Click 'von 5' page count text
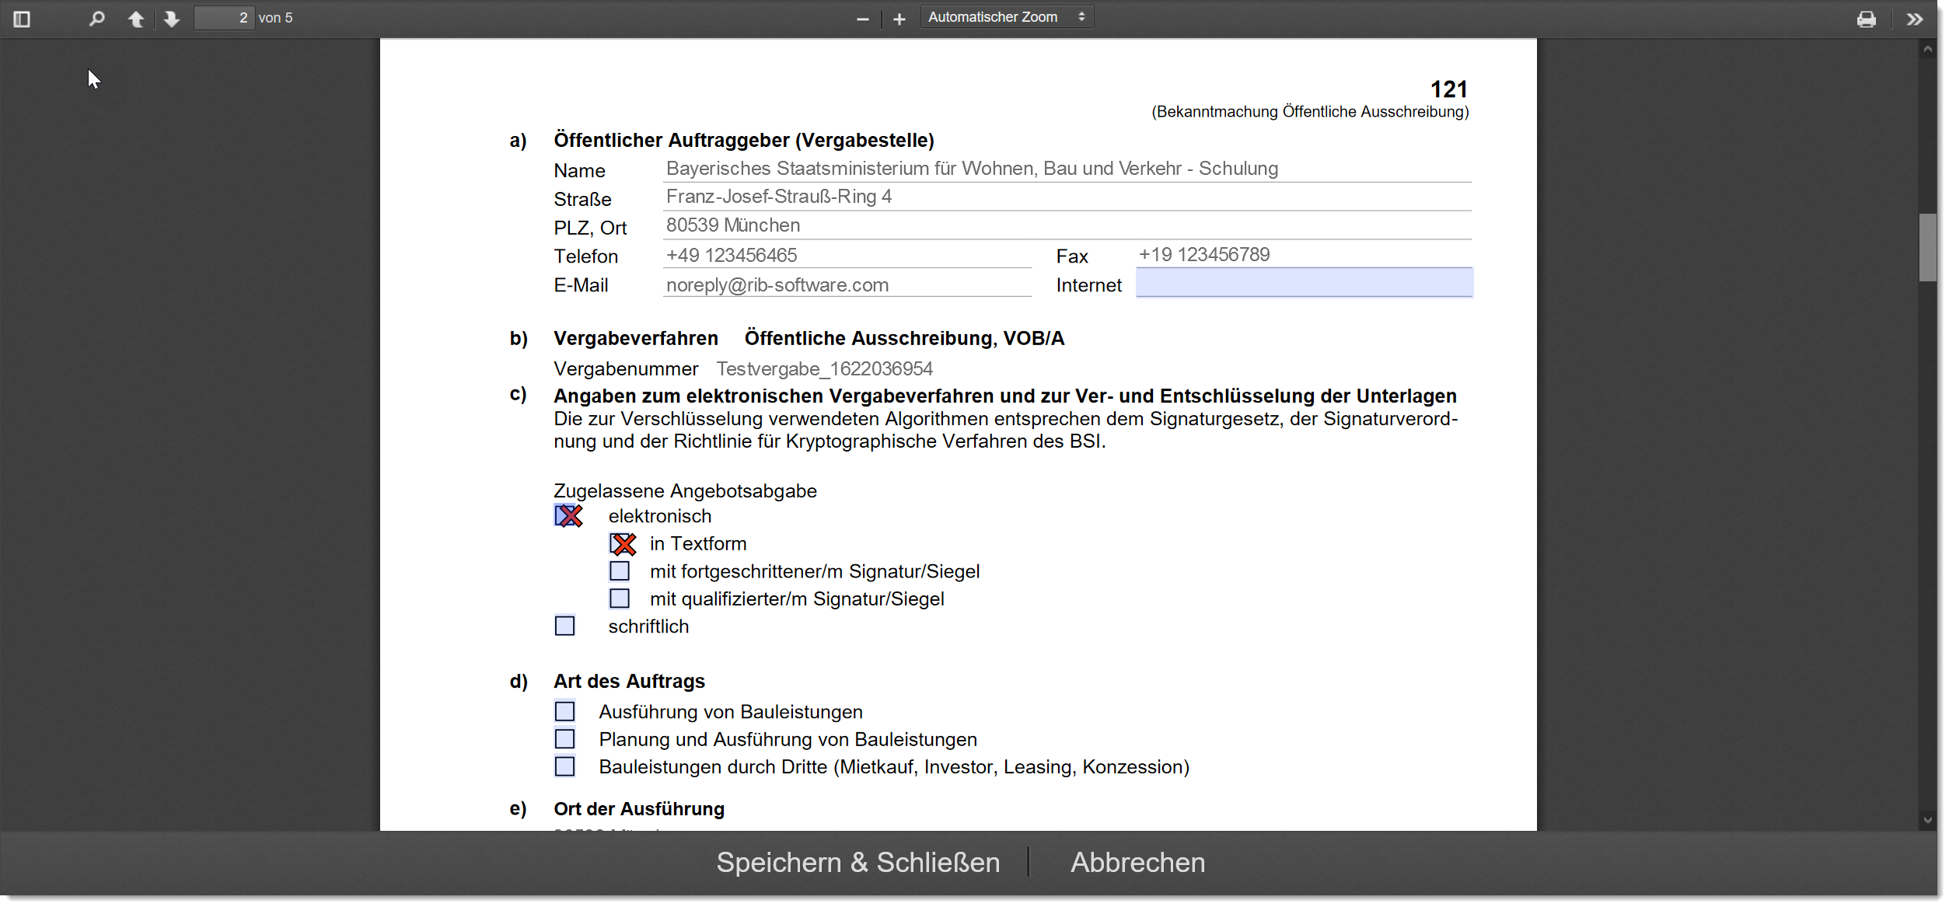Viewport: 1949px width, 907px height. pos(275,18)
